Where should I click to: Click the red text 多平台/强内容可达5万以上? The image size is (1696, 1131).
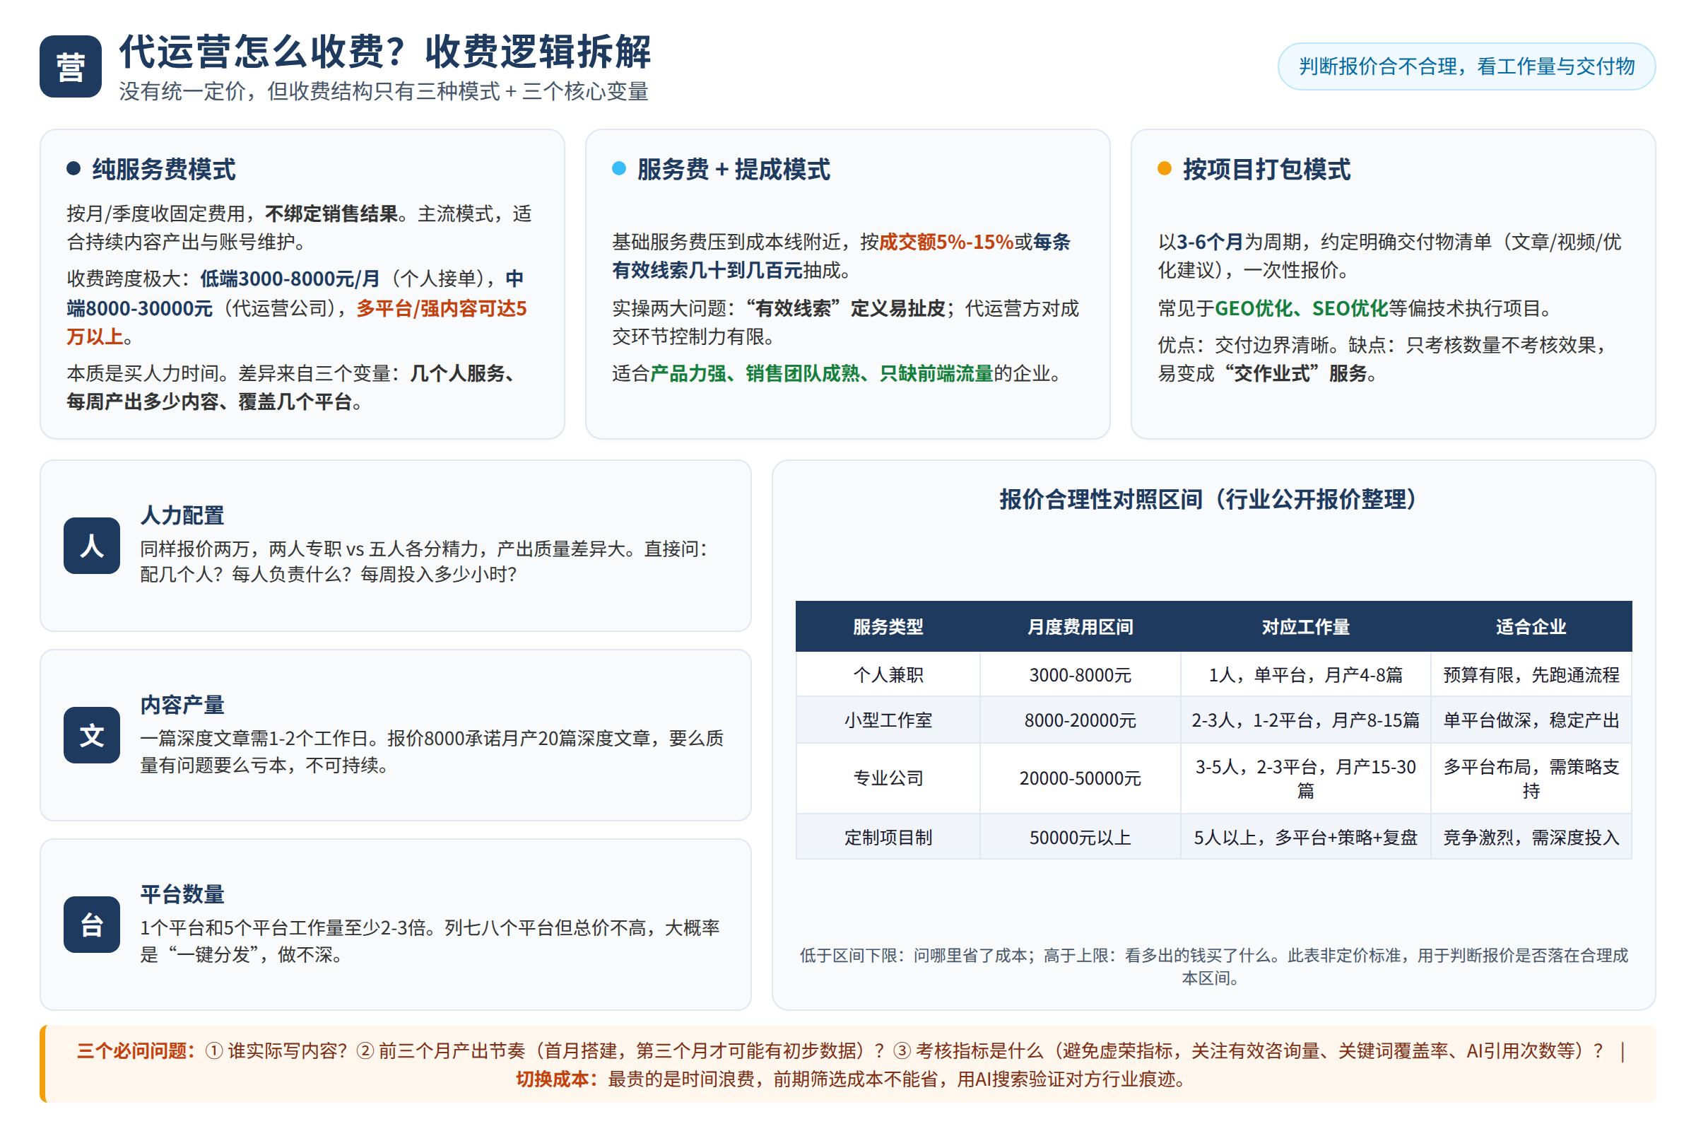pyautogui.click(x=297, y=322)
